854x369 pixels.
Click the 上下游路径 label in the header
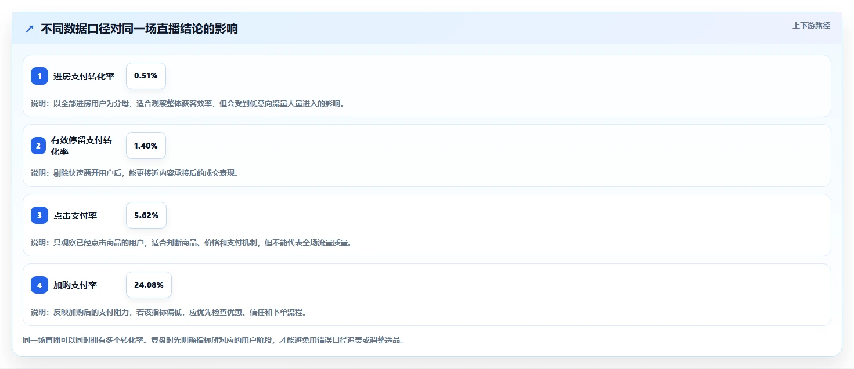point(811,26)
